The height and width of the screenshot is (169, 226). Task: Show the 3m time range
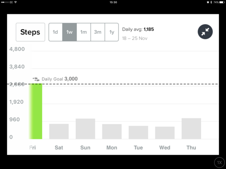point(98,32)
